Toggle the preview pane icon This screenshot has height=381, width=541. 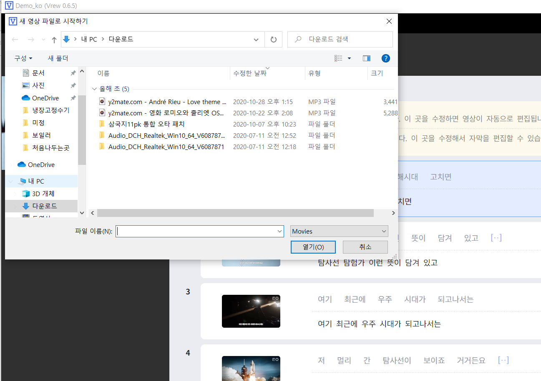(367, 58)
